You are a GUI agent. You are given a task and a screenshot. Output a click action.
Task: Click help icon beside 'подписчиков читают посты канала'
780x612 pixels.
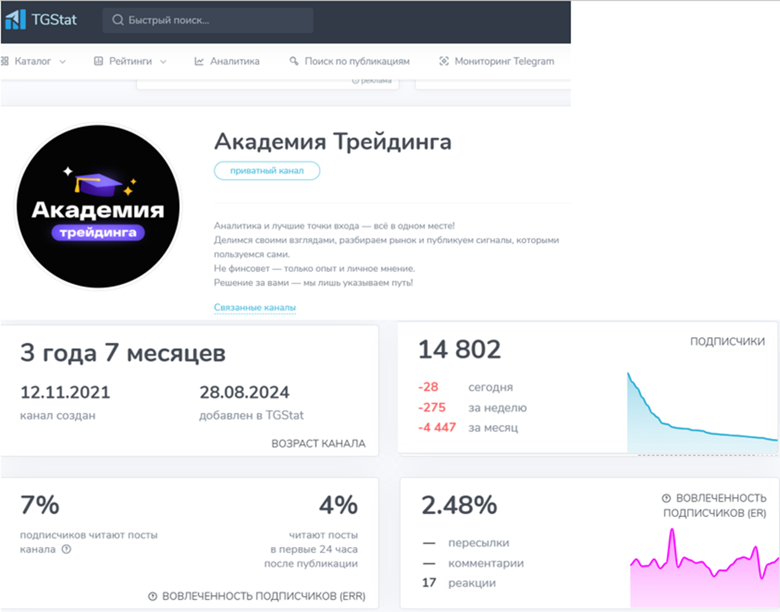tap(66, 549)
